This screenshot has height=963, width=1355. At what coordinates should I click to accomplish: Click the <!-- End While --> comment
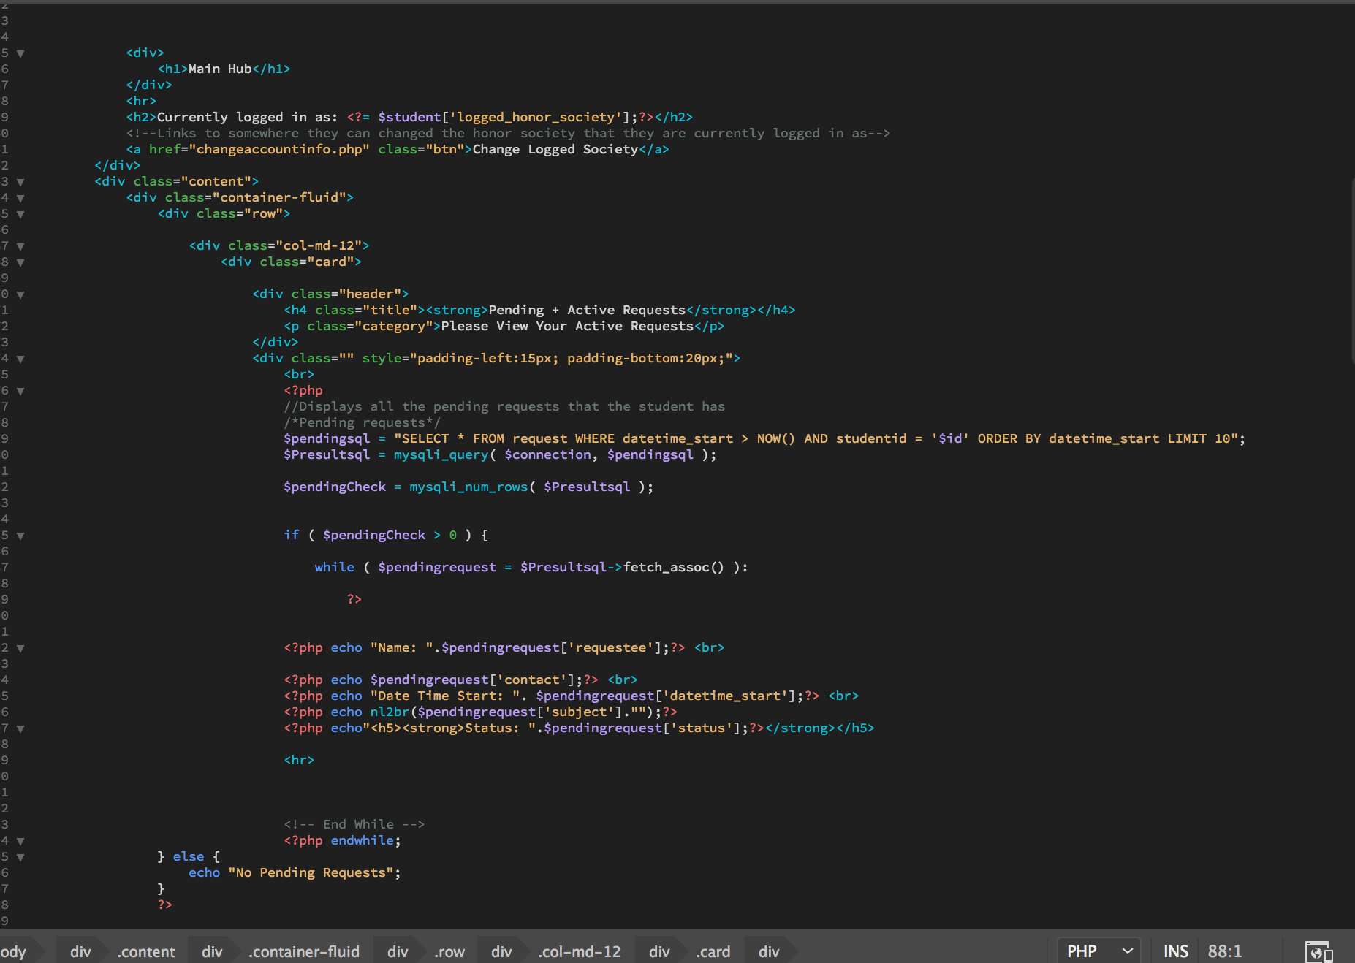click(354, 824)
